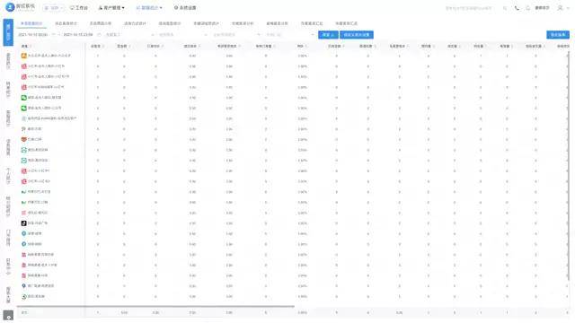The height and width of the screenshot is (323, 575).
Task: Click the horizontal scrollbar beneath the table
Action: [x=155, y=306]
